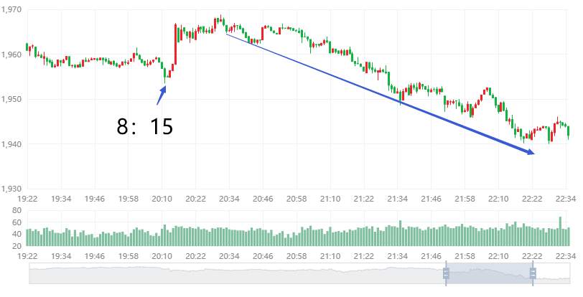Click the small blue arrow above 8:15
This screenshot has width=583, height=297.
(x=162, y=95)
